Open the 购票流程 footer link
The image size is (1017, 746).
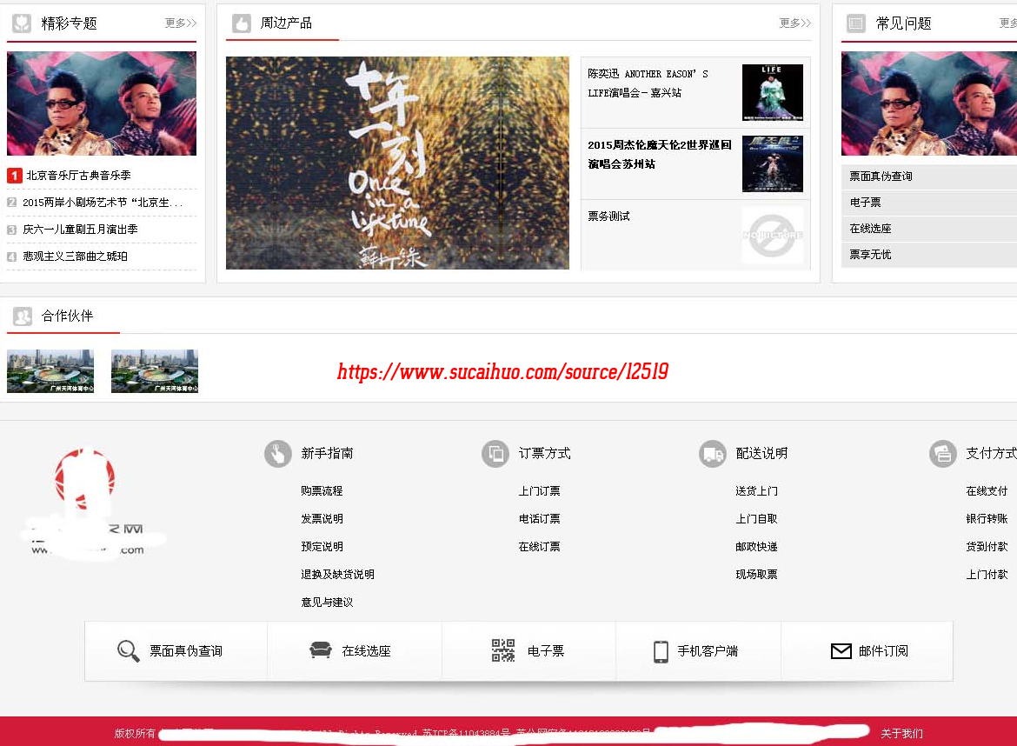pos(322,491)
